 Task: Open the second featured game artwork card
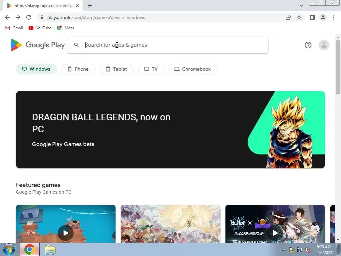pos(171,224)
